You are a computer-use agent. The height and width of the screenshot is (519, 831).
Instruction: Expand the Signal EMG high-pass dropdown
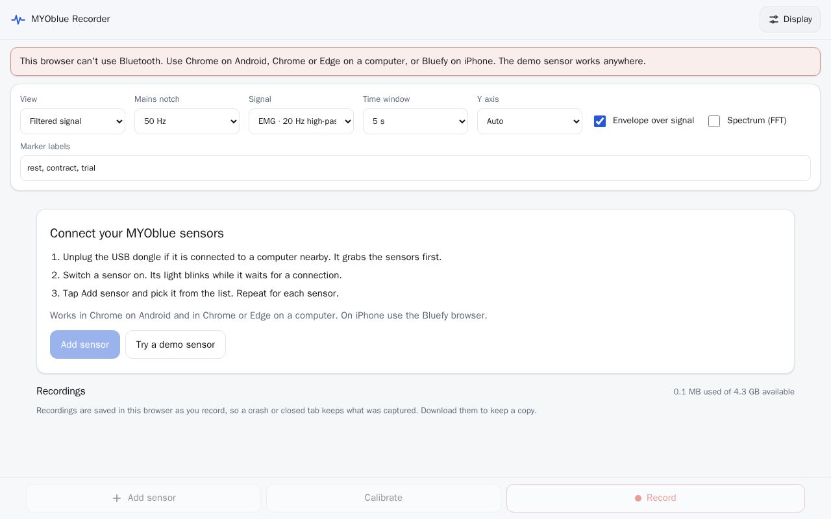click(x=301, y=121)
